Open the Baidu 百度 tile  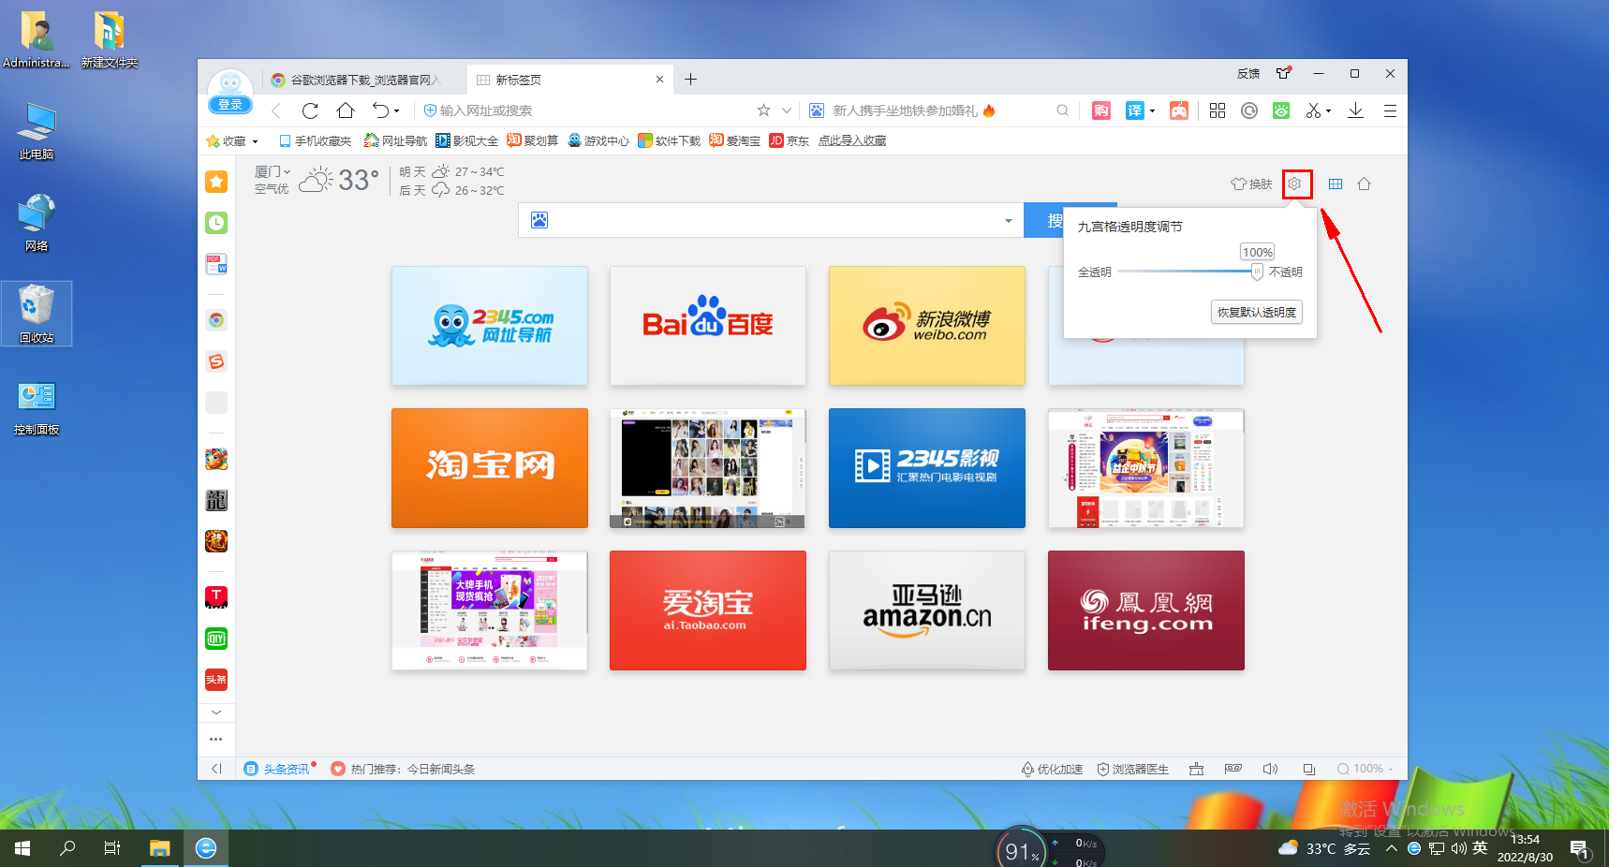pos(708,326)
